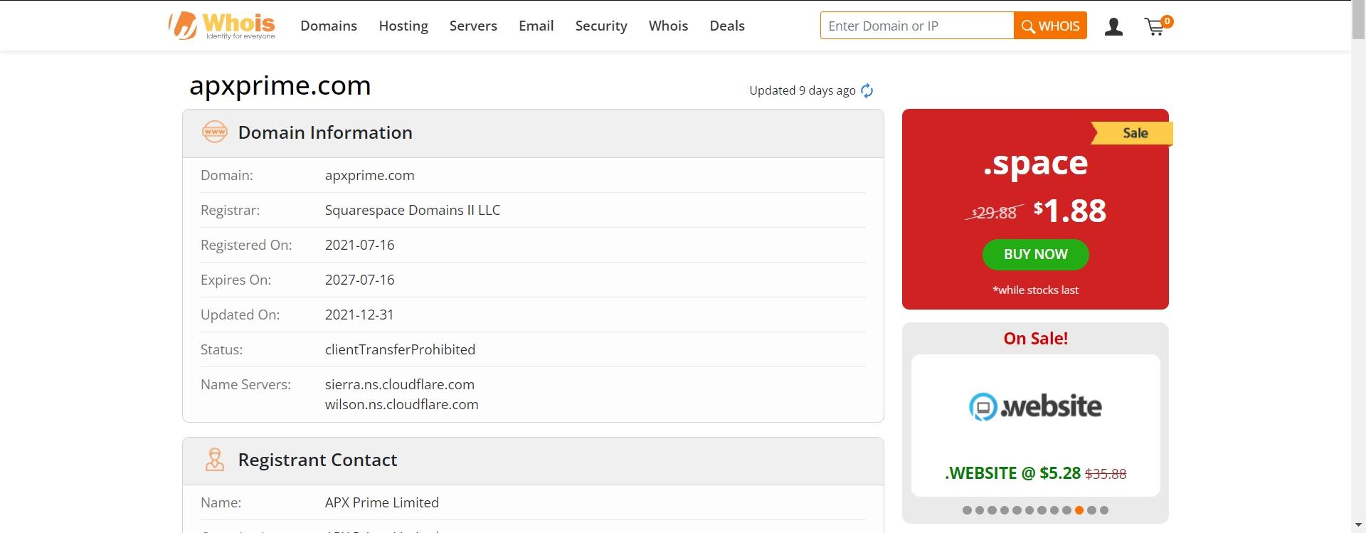The image size is (1366, 533).
Task: Click name server wilson.ns.cloudflare.com
Action: [x=402, y=404]
